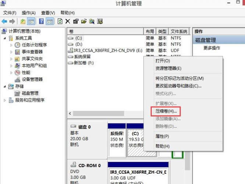The image size is (245, 184).
Task: Expand the 服务和应用程序 node
Action: [x=5, y=100]
